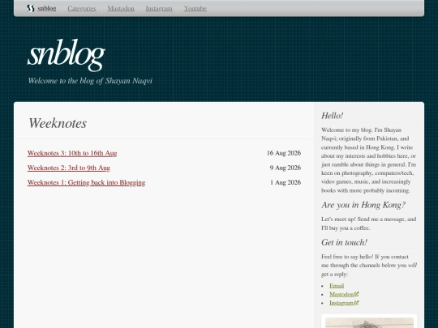Click external-link icon beside sidebar Instagram
The height and width of the screenshot is (328, 438).
[356, 303]
